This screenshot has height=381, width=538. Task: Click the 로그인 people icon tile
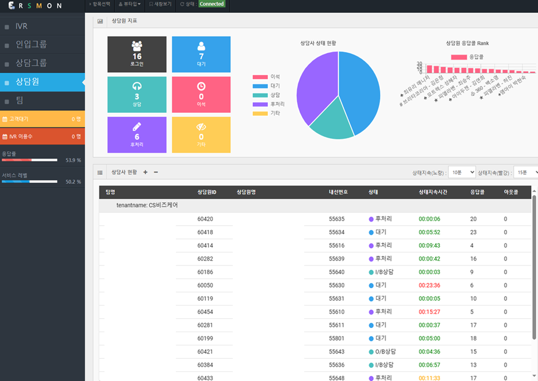point(137,54)
